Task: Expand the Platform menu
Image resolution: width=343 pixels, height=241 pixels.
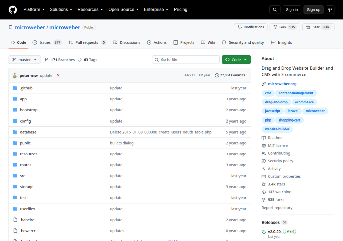Action: [x=34, y=10]
